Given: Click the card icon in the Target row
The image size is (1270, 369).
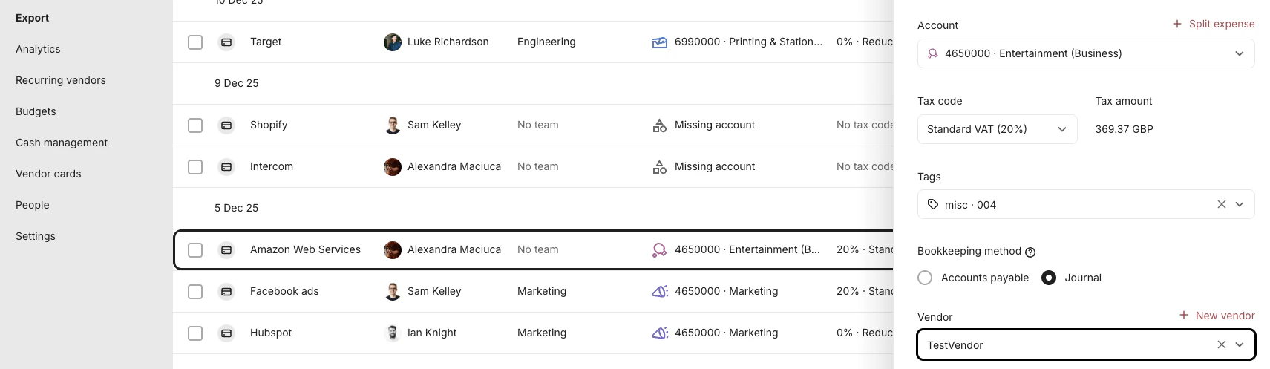Looking at the screenshot, I should [x=226, y=42].
